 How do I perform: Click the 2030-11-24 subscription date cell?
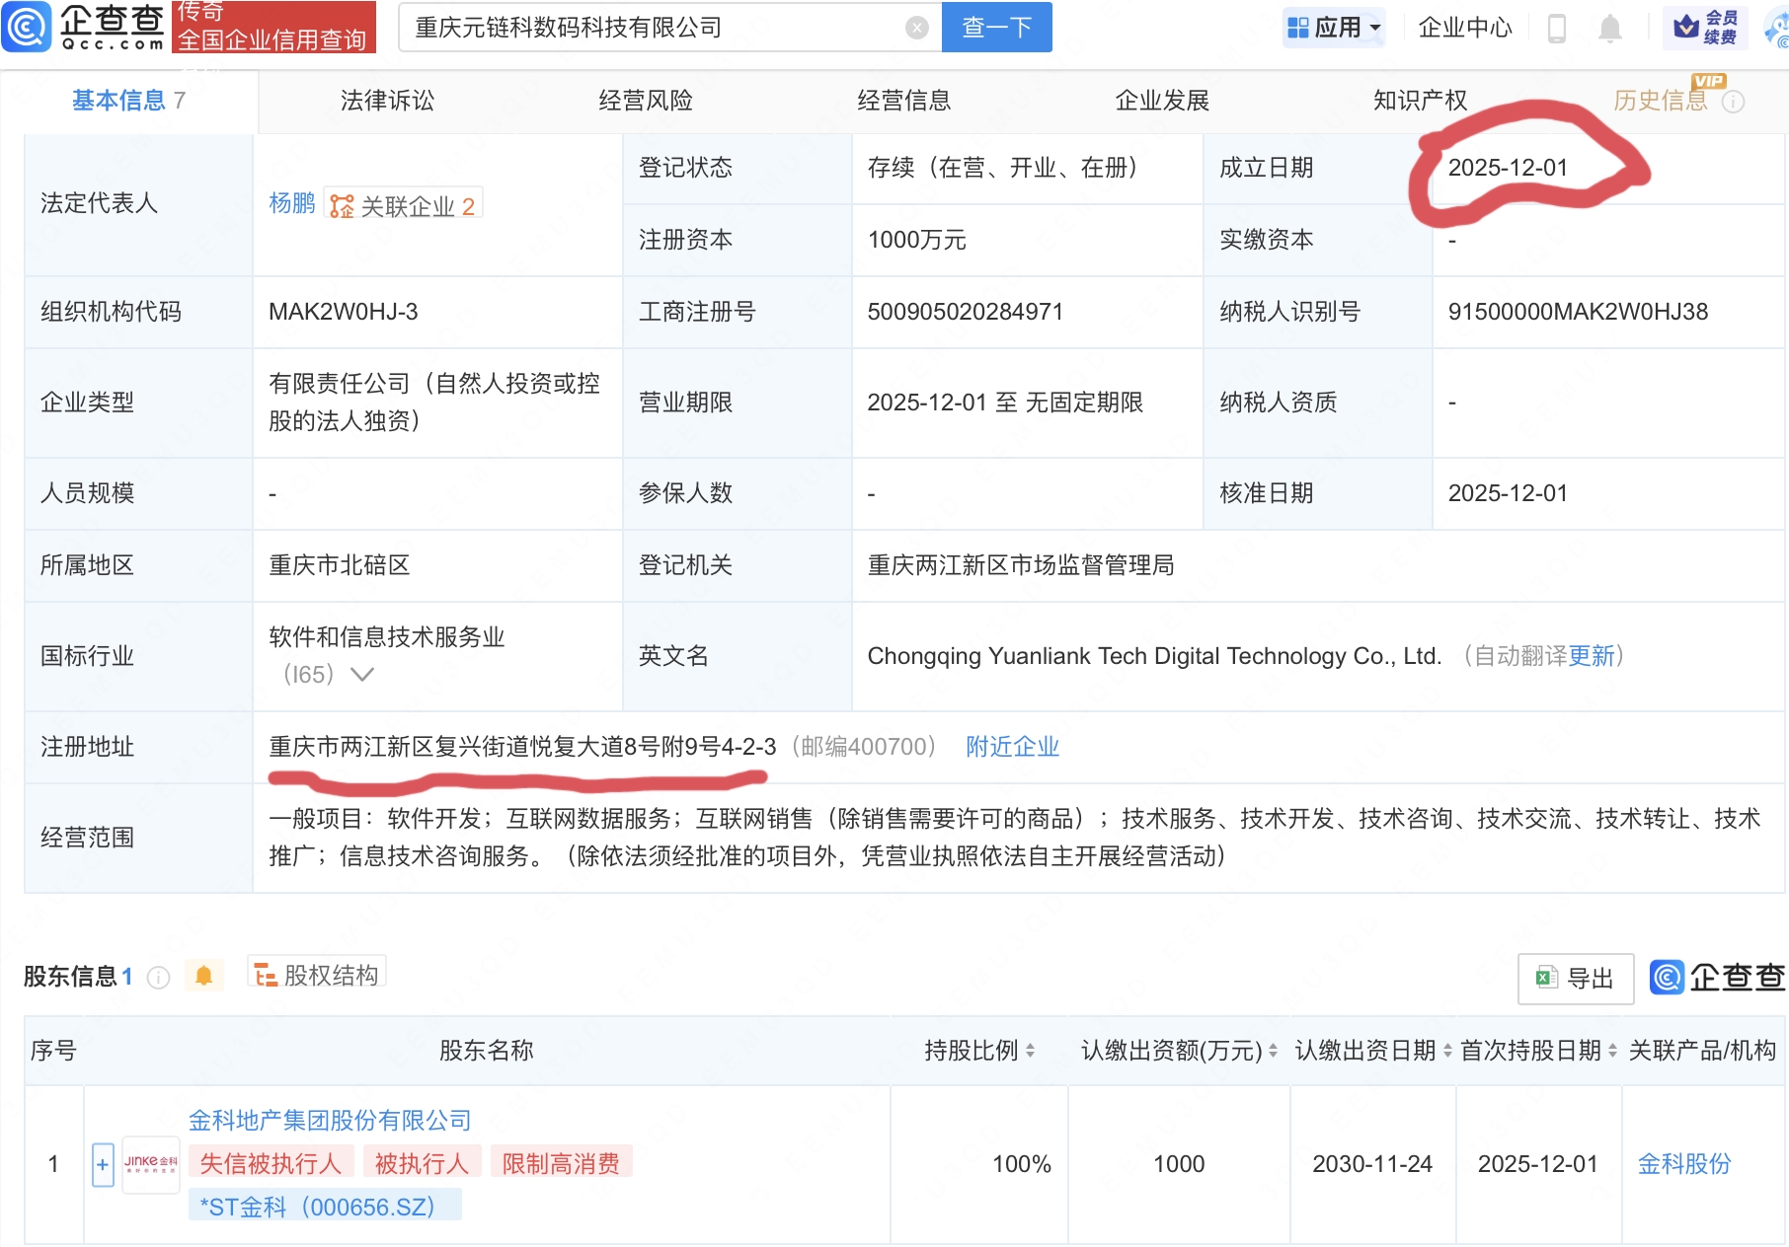click(x=1372, y=1164)
